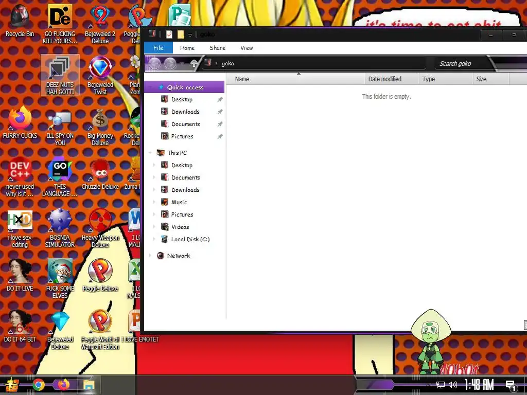Open the recent locations dropdown arrow

(x=182, y=63)
